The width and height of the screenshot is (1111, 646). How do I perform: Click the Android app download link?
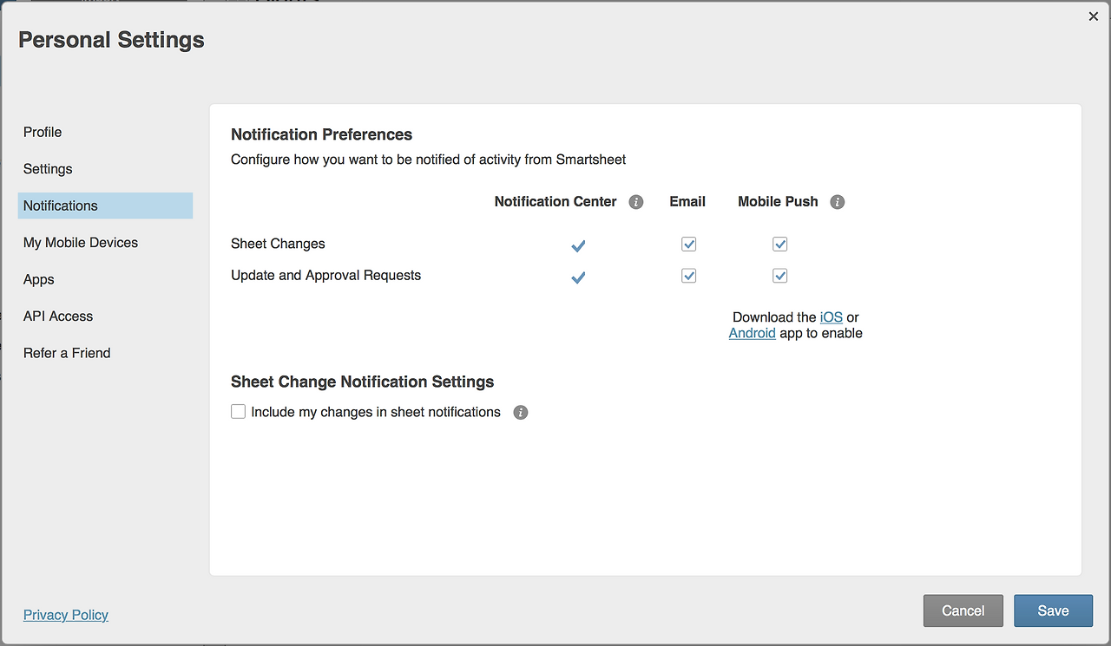[x=752, y=333]
